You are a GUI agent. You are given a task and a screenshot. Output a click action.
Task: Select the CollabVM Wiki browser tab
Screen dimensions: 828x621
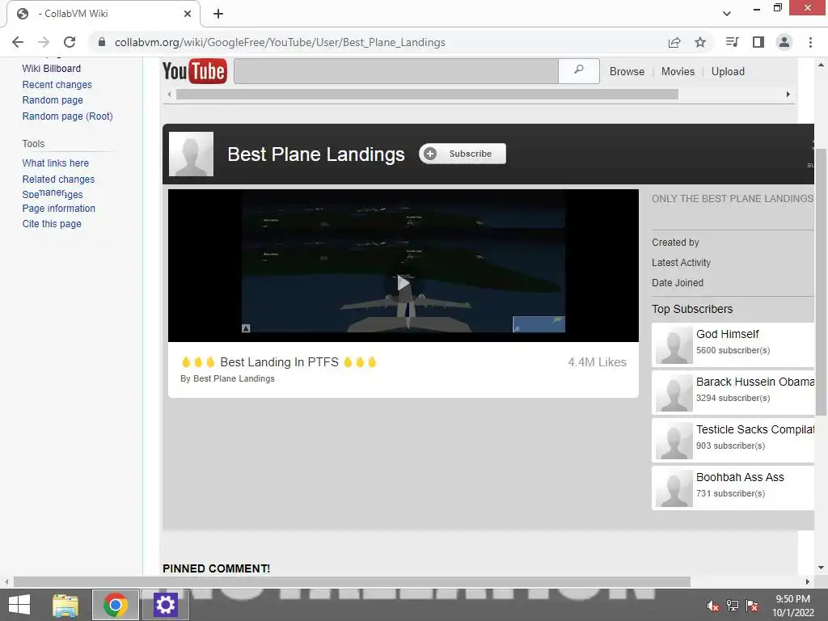[x=103, y=14]
